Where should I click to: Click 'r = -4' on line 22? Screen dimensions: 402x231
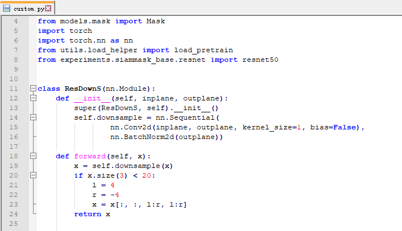point(106,195)
